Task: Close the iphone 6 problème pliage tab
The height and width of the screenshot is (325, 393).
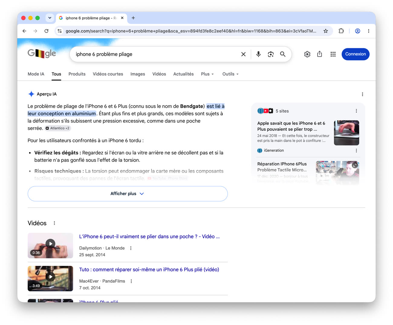Action: (122, 18)
